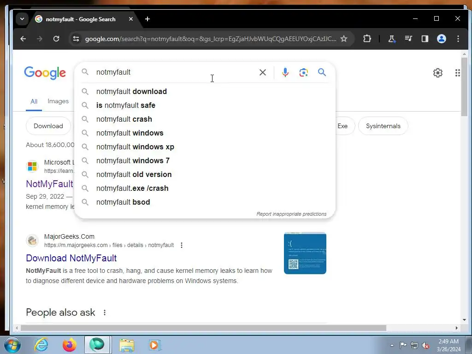Image resolution: width=472 pixels, height=354 pixels.
Task: Click the scroll down arrow
Action: 464,320
